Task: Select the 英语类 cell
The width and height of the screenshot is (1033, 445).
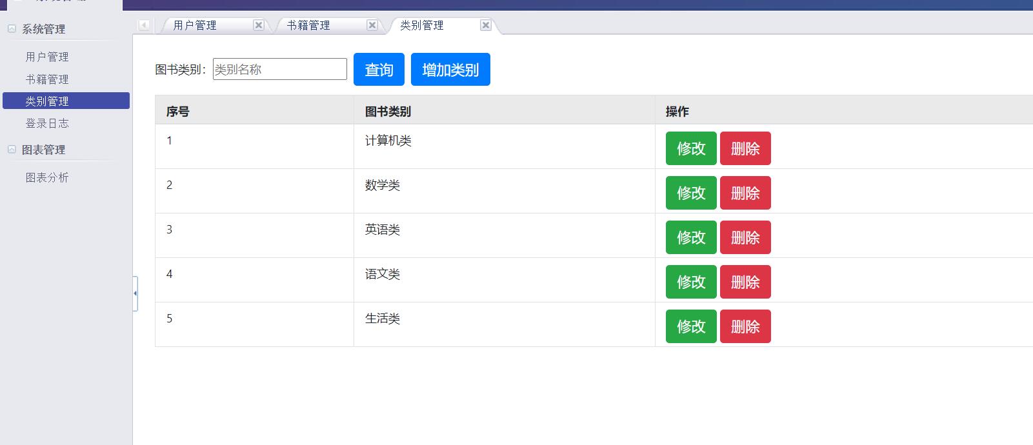Action: pos(505,235)
